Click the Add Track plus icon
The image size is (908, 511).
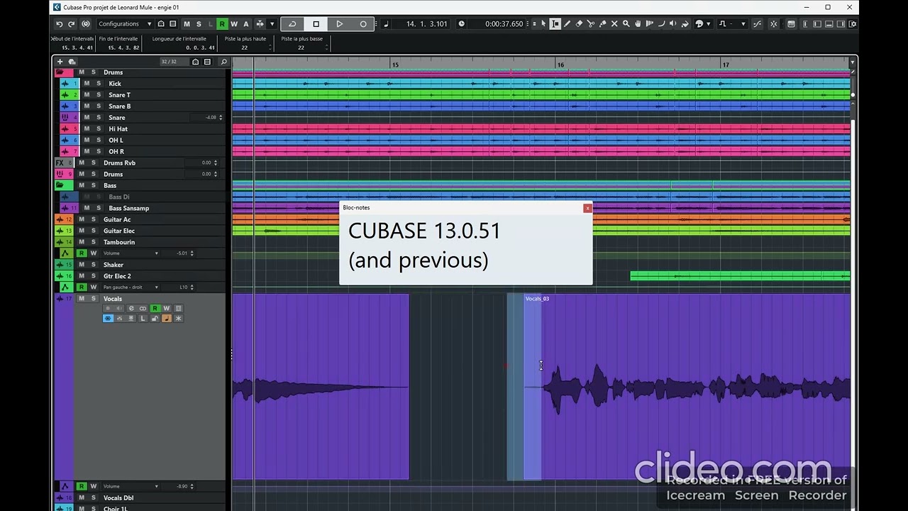tap(60, 62)
